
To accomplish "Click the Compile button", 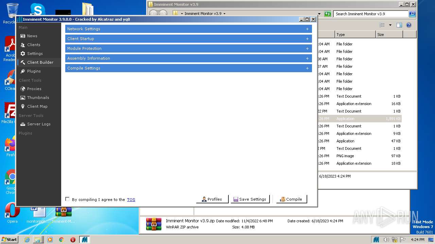I will click(x=291, y=199).
